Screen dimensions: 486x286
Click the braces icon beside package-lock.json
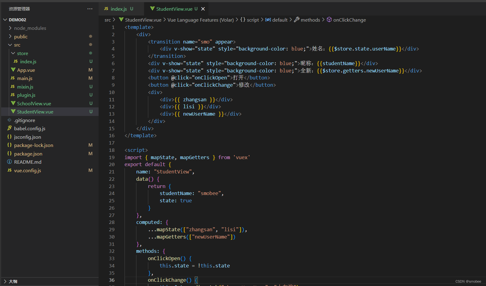[9, 145]
